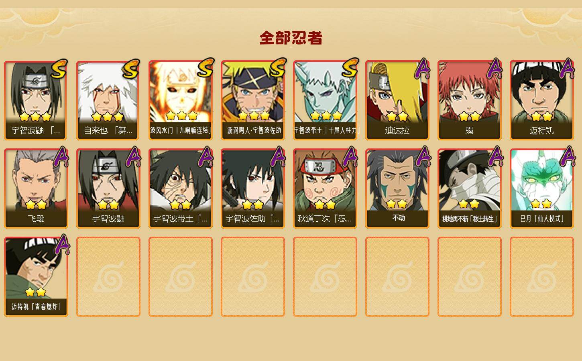Click the 迪达拉 ninja portrait
Screen dimensions: 582x361
(397, 100)
